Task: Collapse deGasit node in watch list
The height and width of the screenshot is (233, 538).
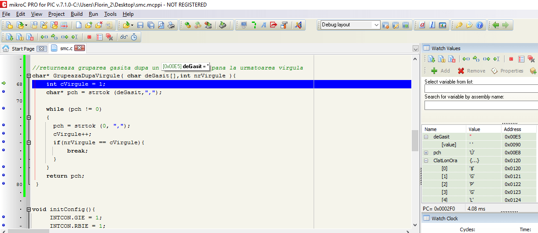Action: click(x=426, y=137)
